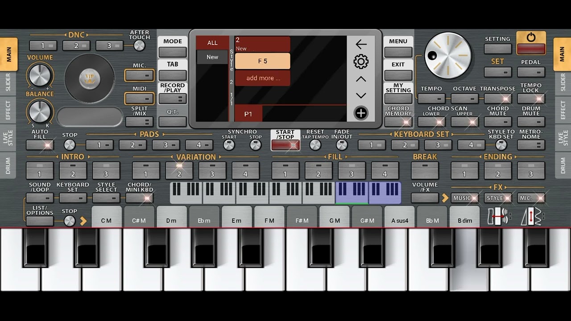Open the TRANSPOSE selector
The width and height of the screenshot is (571, 321).
[x=498, y=99]
